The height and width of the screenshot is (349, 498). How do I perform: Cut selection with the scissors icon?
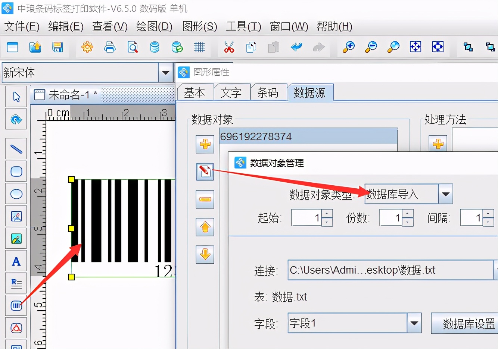pos(229,47)
